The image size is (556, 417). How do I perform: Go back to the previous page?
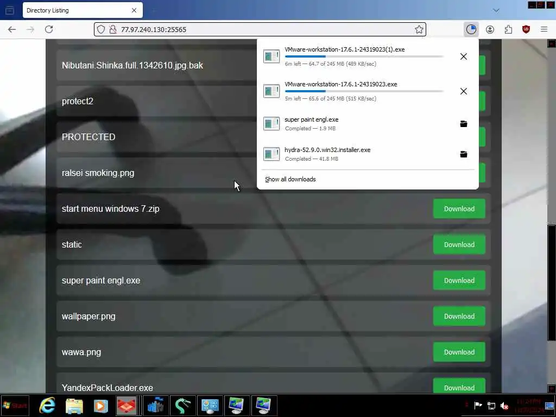click(12, 29)
